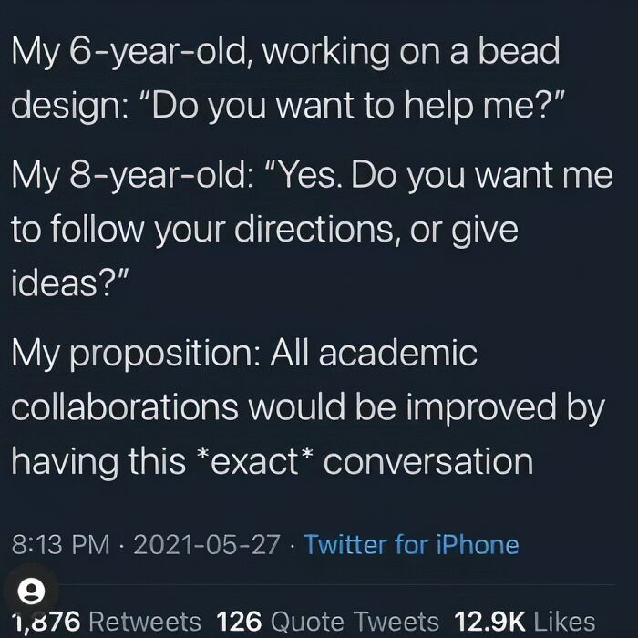Tap the round profile avatar icon

pos(31,591)
